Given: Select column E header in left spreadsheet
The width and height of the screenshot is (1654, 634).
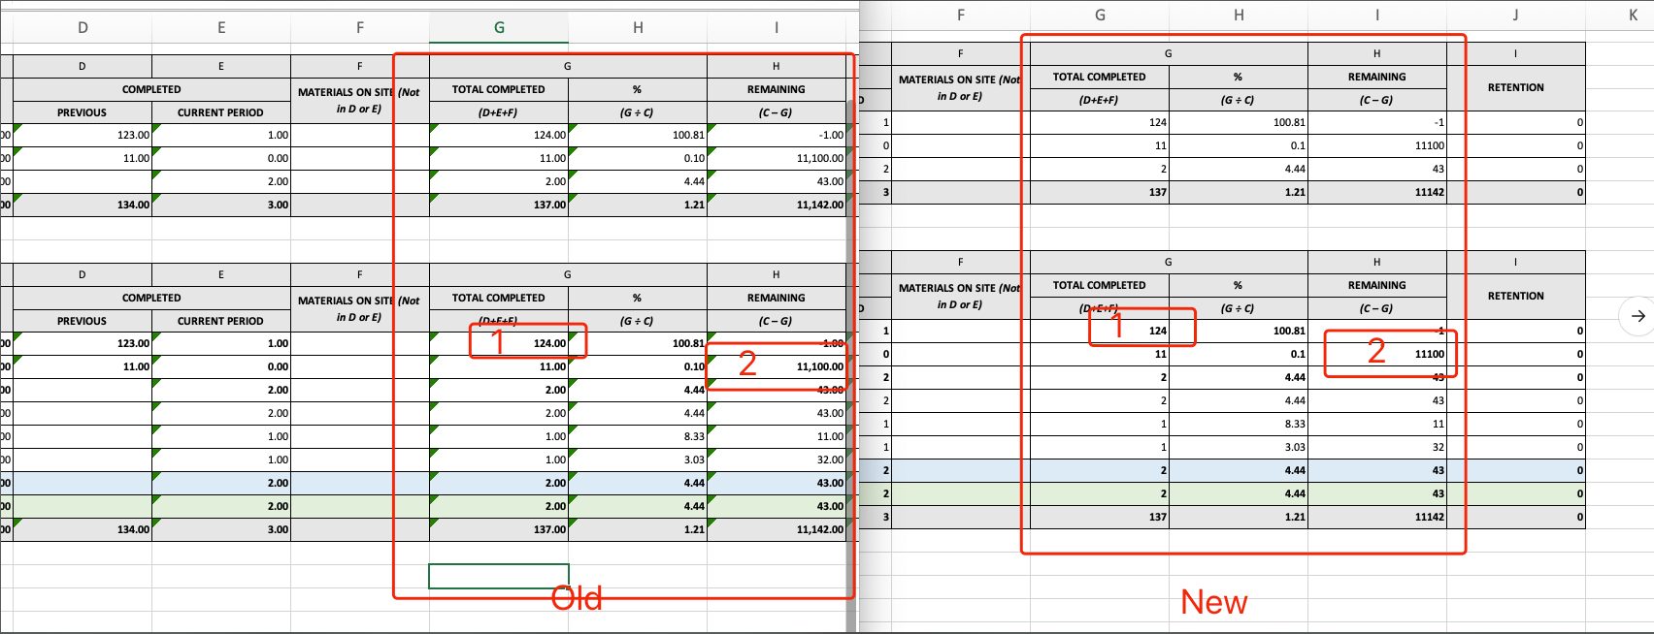Looking at the screenshot, I should (x=221, y=28).
